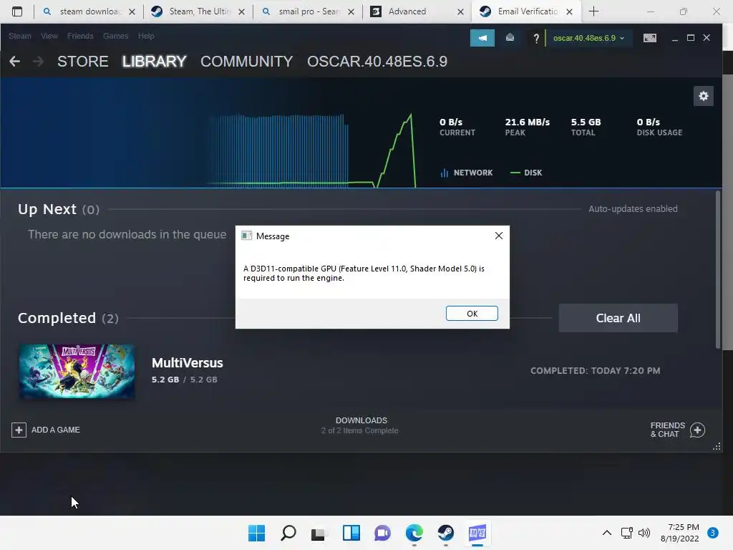Click the FRIENDS & CHAT label
The image size is (733, 550).
point(667,430)
